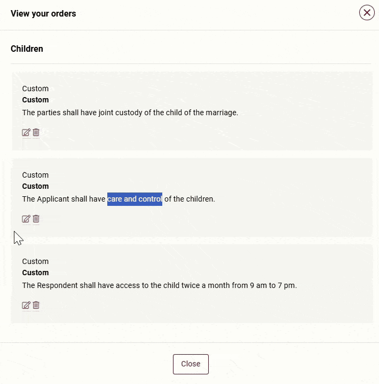Delete the Respondent access order
The height and width of the screenshot is (384, 379).
36,306
